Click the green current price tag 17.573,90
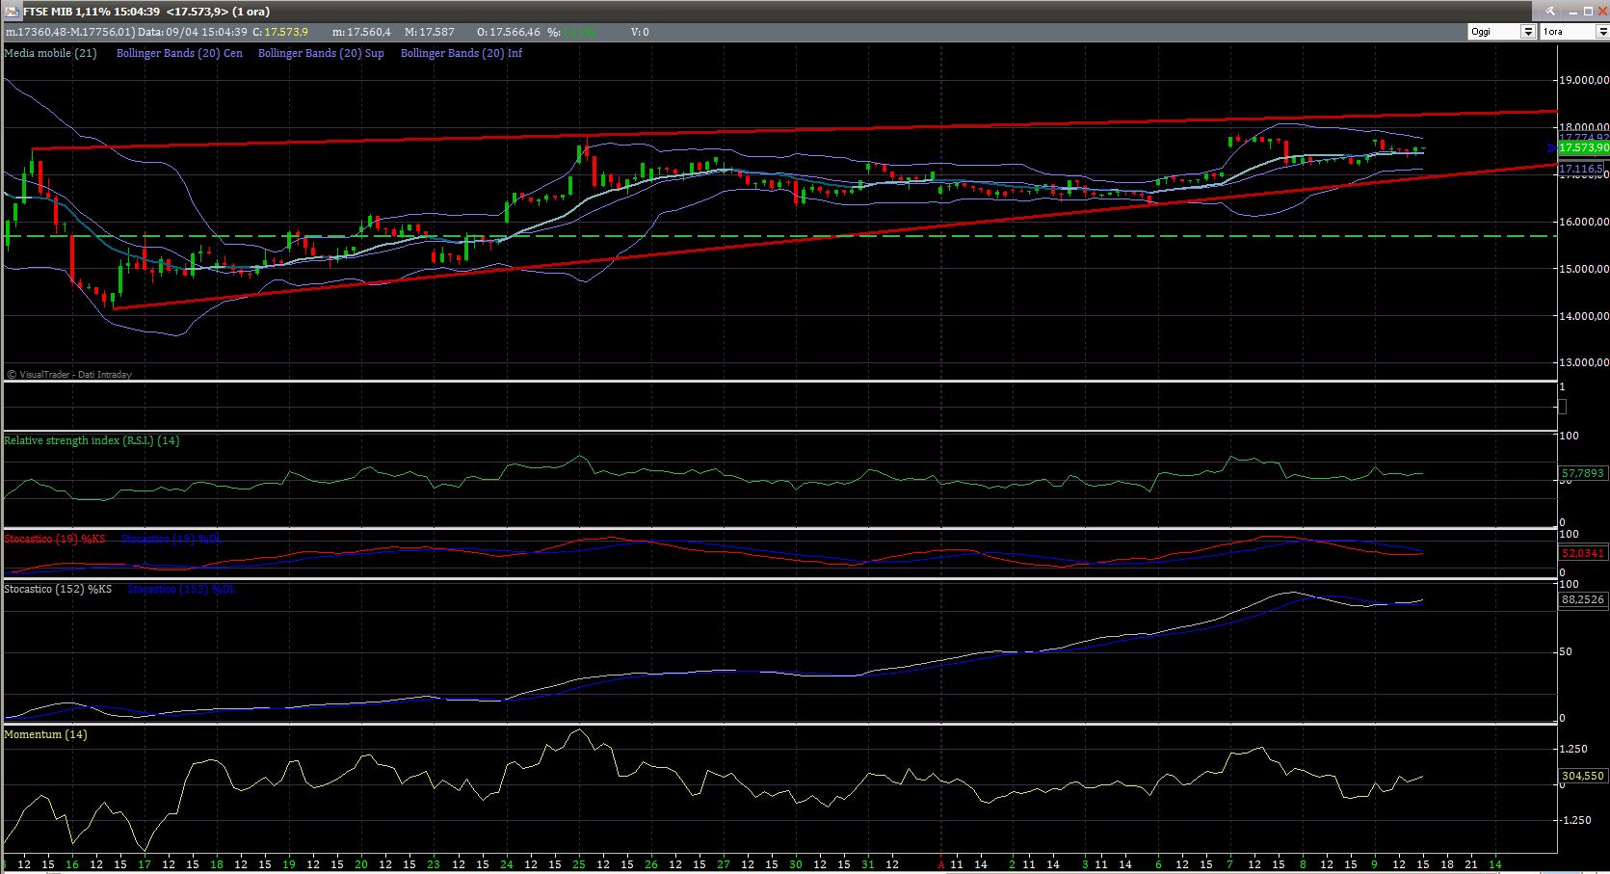This screenshot has width=1610, height=874. tap(1583, 147)
